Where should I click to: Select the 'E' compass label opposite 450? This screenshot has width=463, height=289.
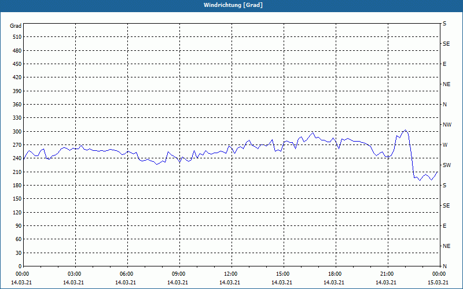tap(444, 64)
